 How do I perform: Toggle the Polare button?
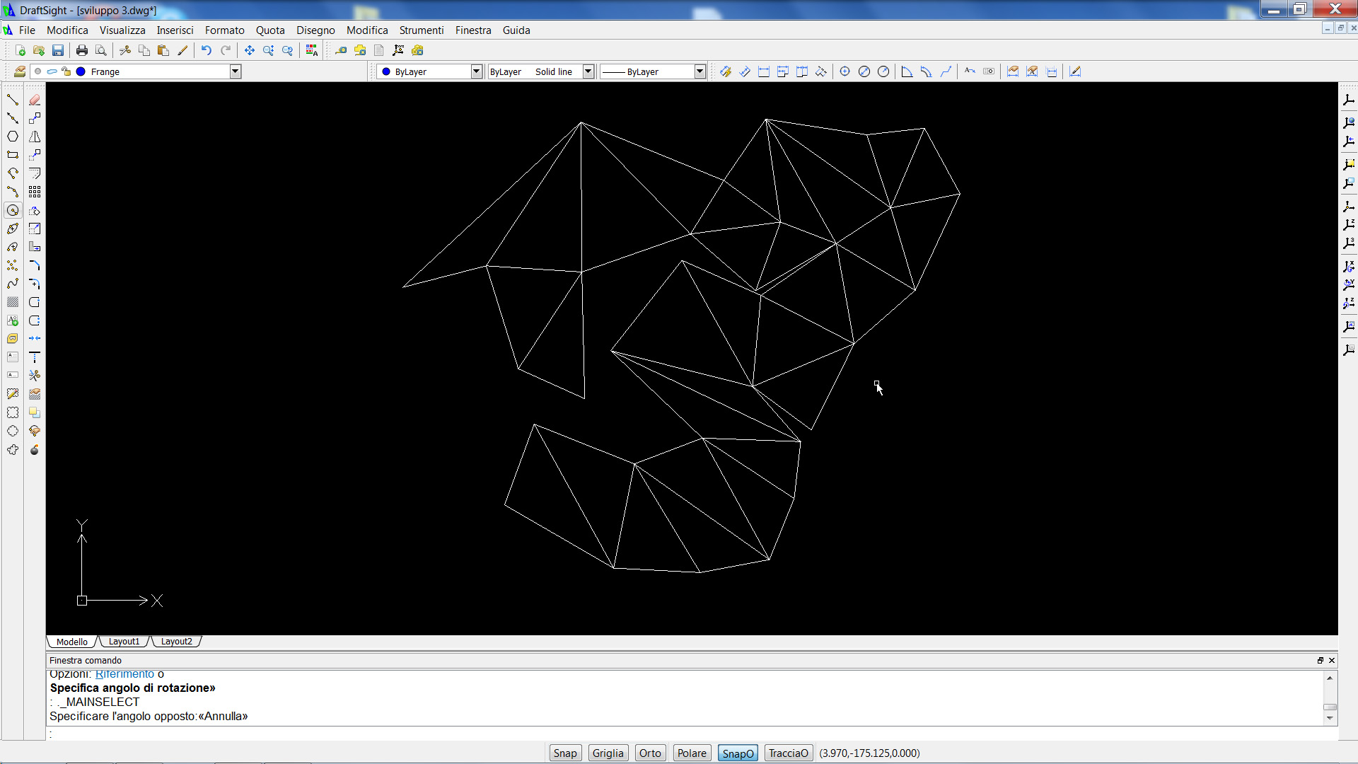click(x=691, y=753)
